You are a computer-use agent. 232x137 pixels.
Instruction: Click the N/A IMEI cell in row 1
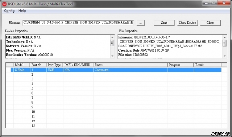point(78,70)
